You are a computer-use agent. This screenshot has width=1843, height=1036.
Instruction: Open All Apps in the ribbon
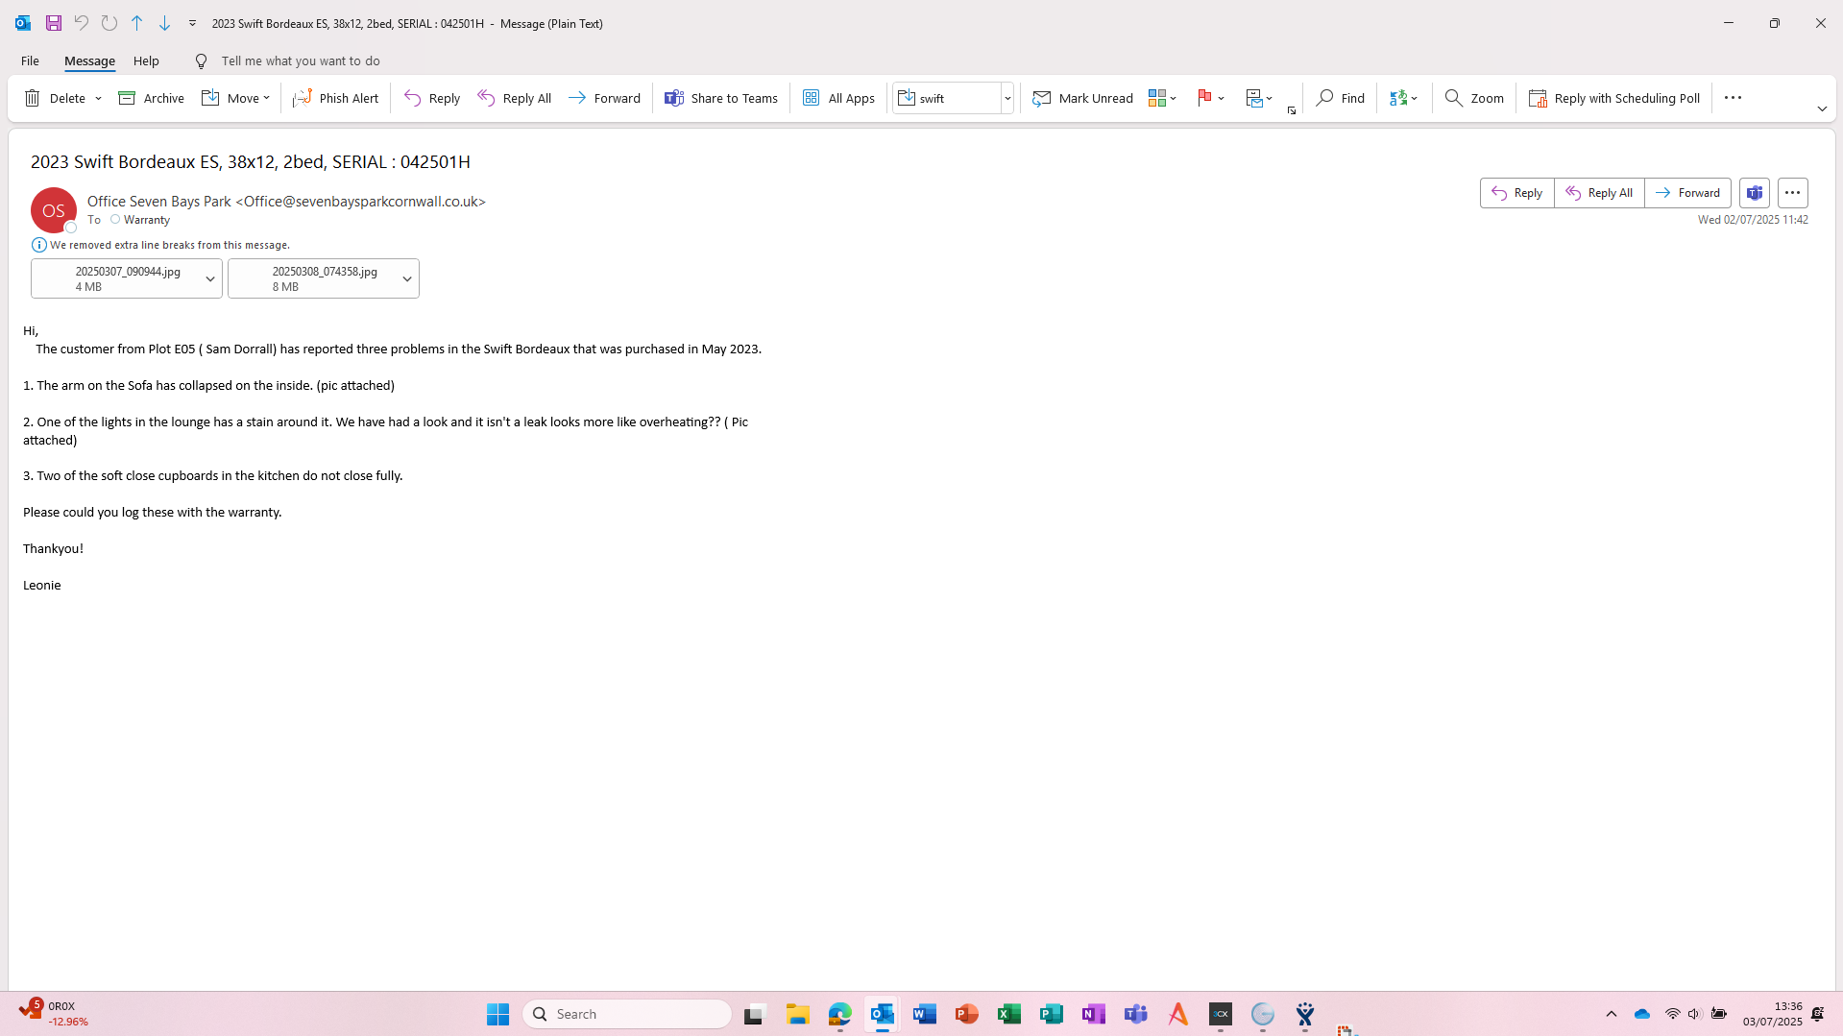[838, 98]
